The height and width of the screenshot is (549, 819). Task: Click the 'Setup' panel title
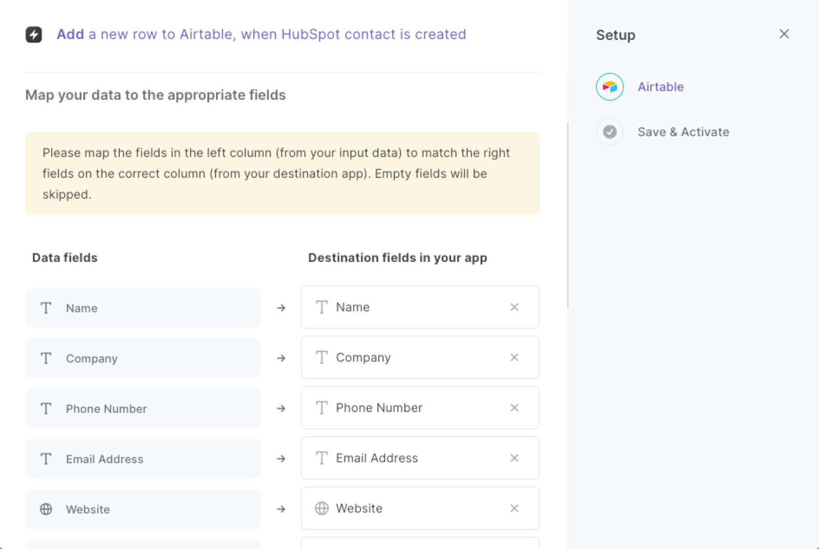click(x=615, y=35)
